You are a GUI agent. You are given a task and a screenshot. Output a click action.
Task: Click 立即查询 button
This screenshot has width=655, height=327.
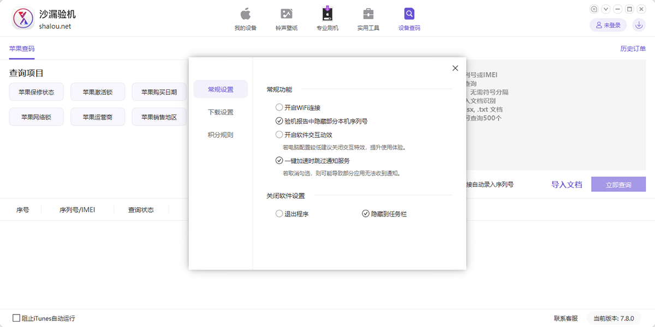(618, 185)
